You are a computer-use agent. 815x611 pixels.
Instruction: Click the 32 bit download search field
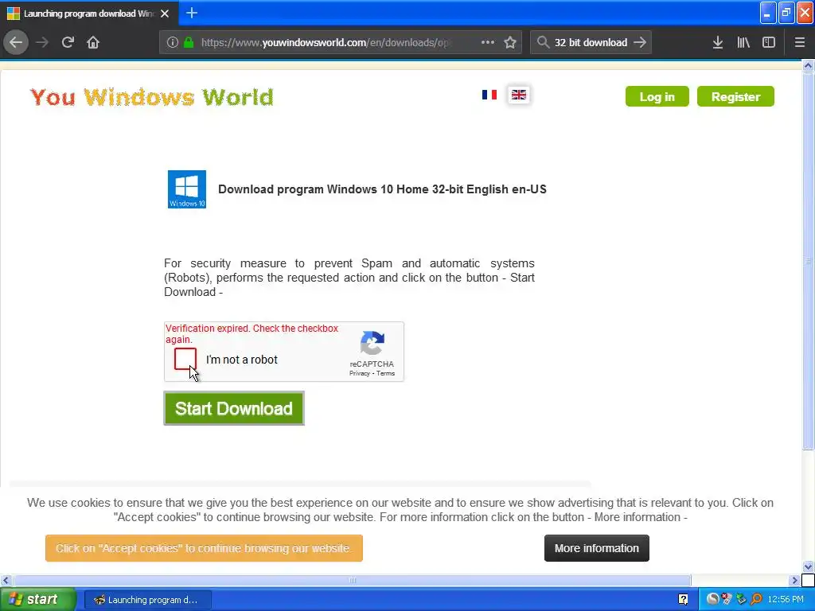(x=591, y=42)
